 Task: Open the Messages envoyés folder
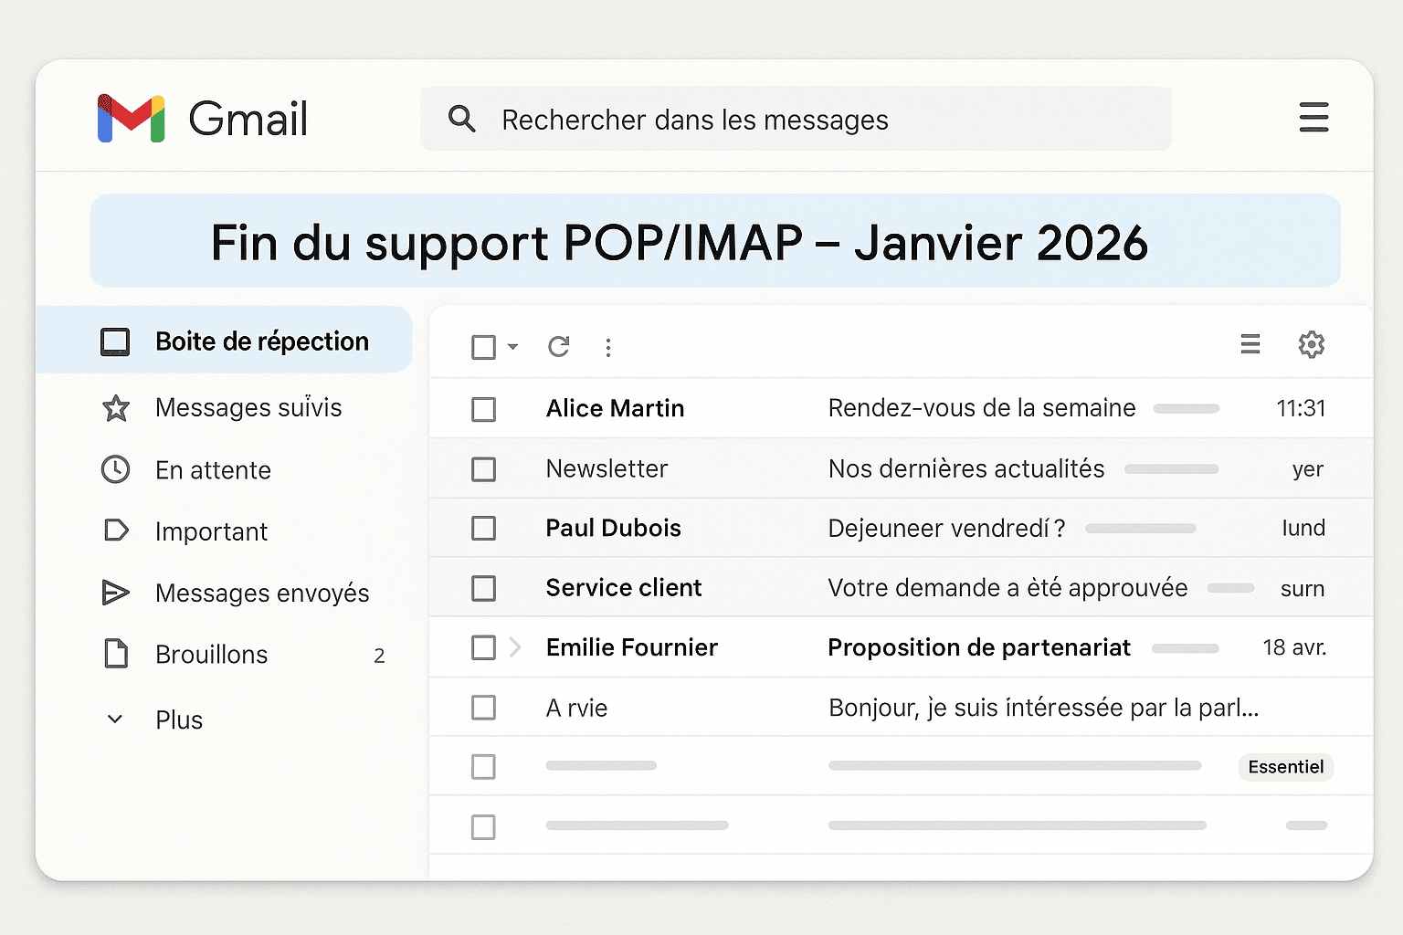[262, 594]
